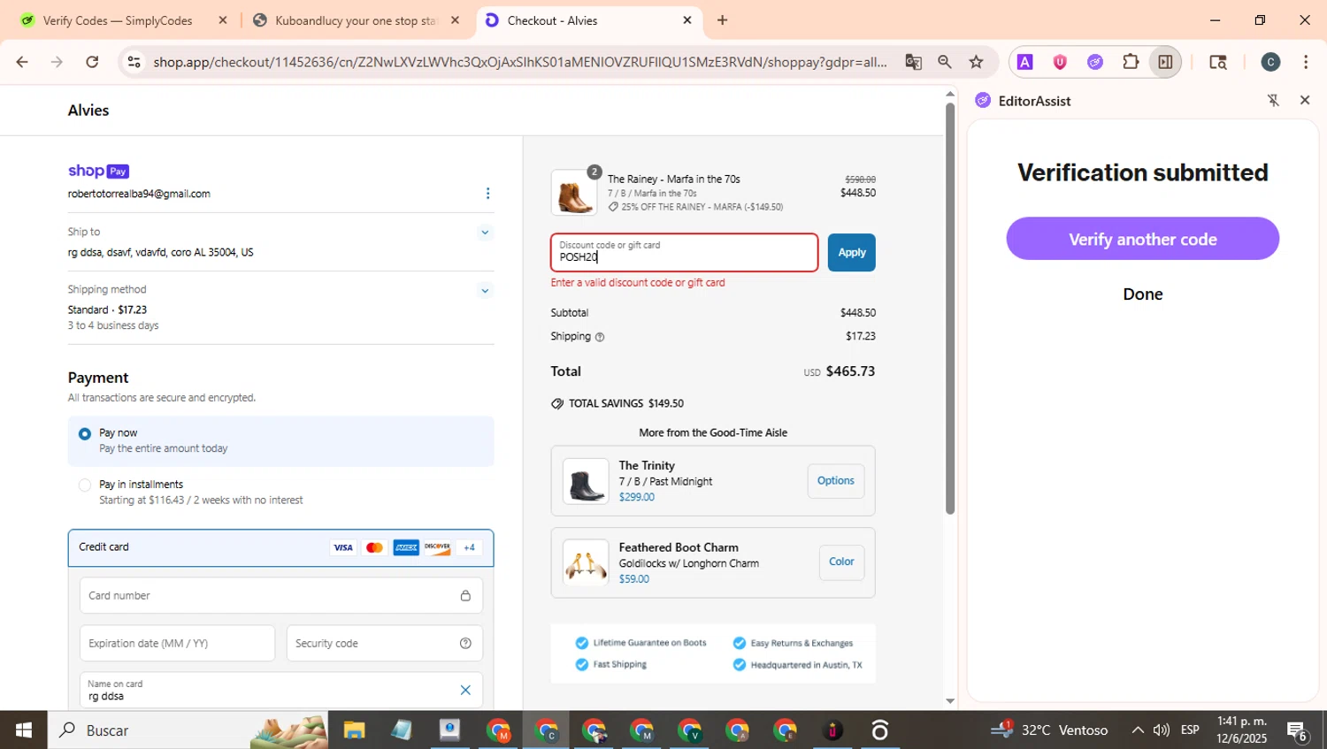The height and width of the screenshot is (749, 1327).
Task: Close the EditorAssist panel
Action: [1304, 101]
